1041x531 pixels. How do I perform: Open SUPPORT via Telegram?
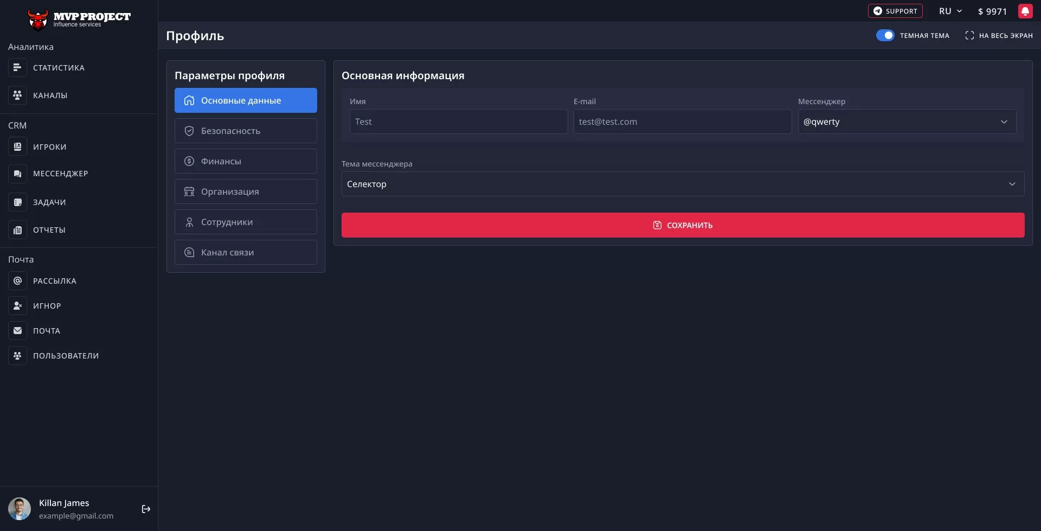[x=895, y=10]
